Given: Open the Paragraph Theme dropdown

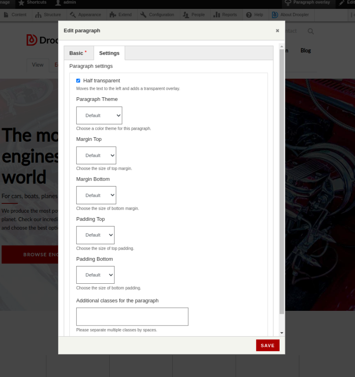Looking at the screenshot, I should pos(99,115).
